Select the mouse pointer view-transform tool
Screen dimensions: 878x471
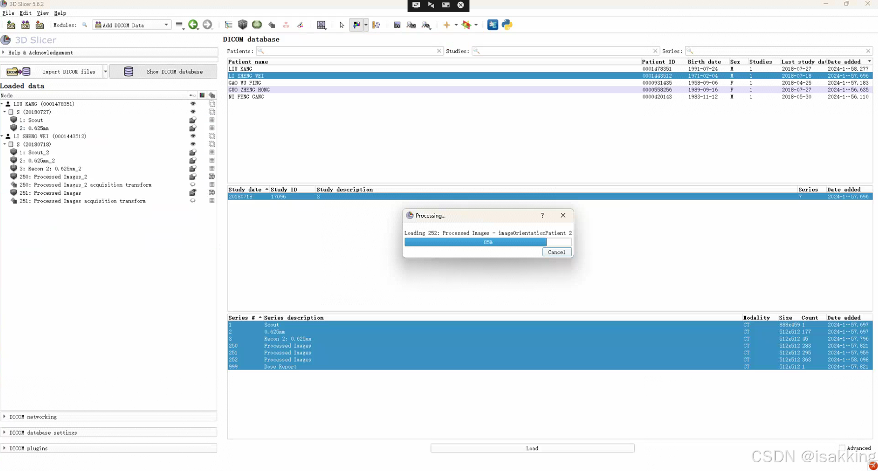342,25
